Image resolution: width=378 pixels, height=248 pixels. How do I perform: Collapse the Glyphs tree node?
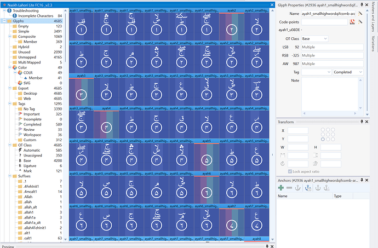[4, 21]
